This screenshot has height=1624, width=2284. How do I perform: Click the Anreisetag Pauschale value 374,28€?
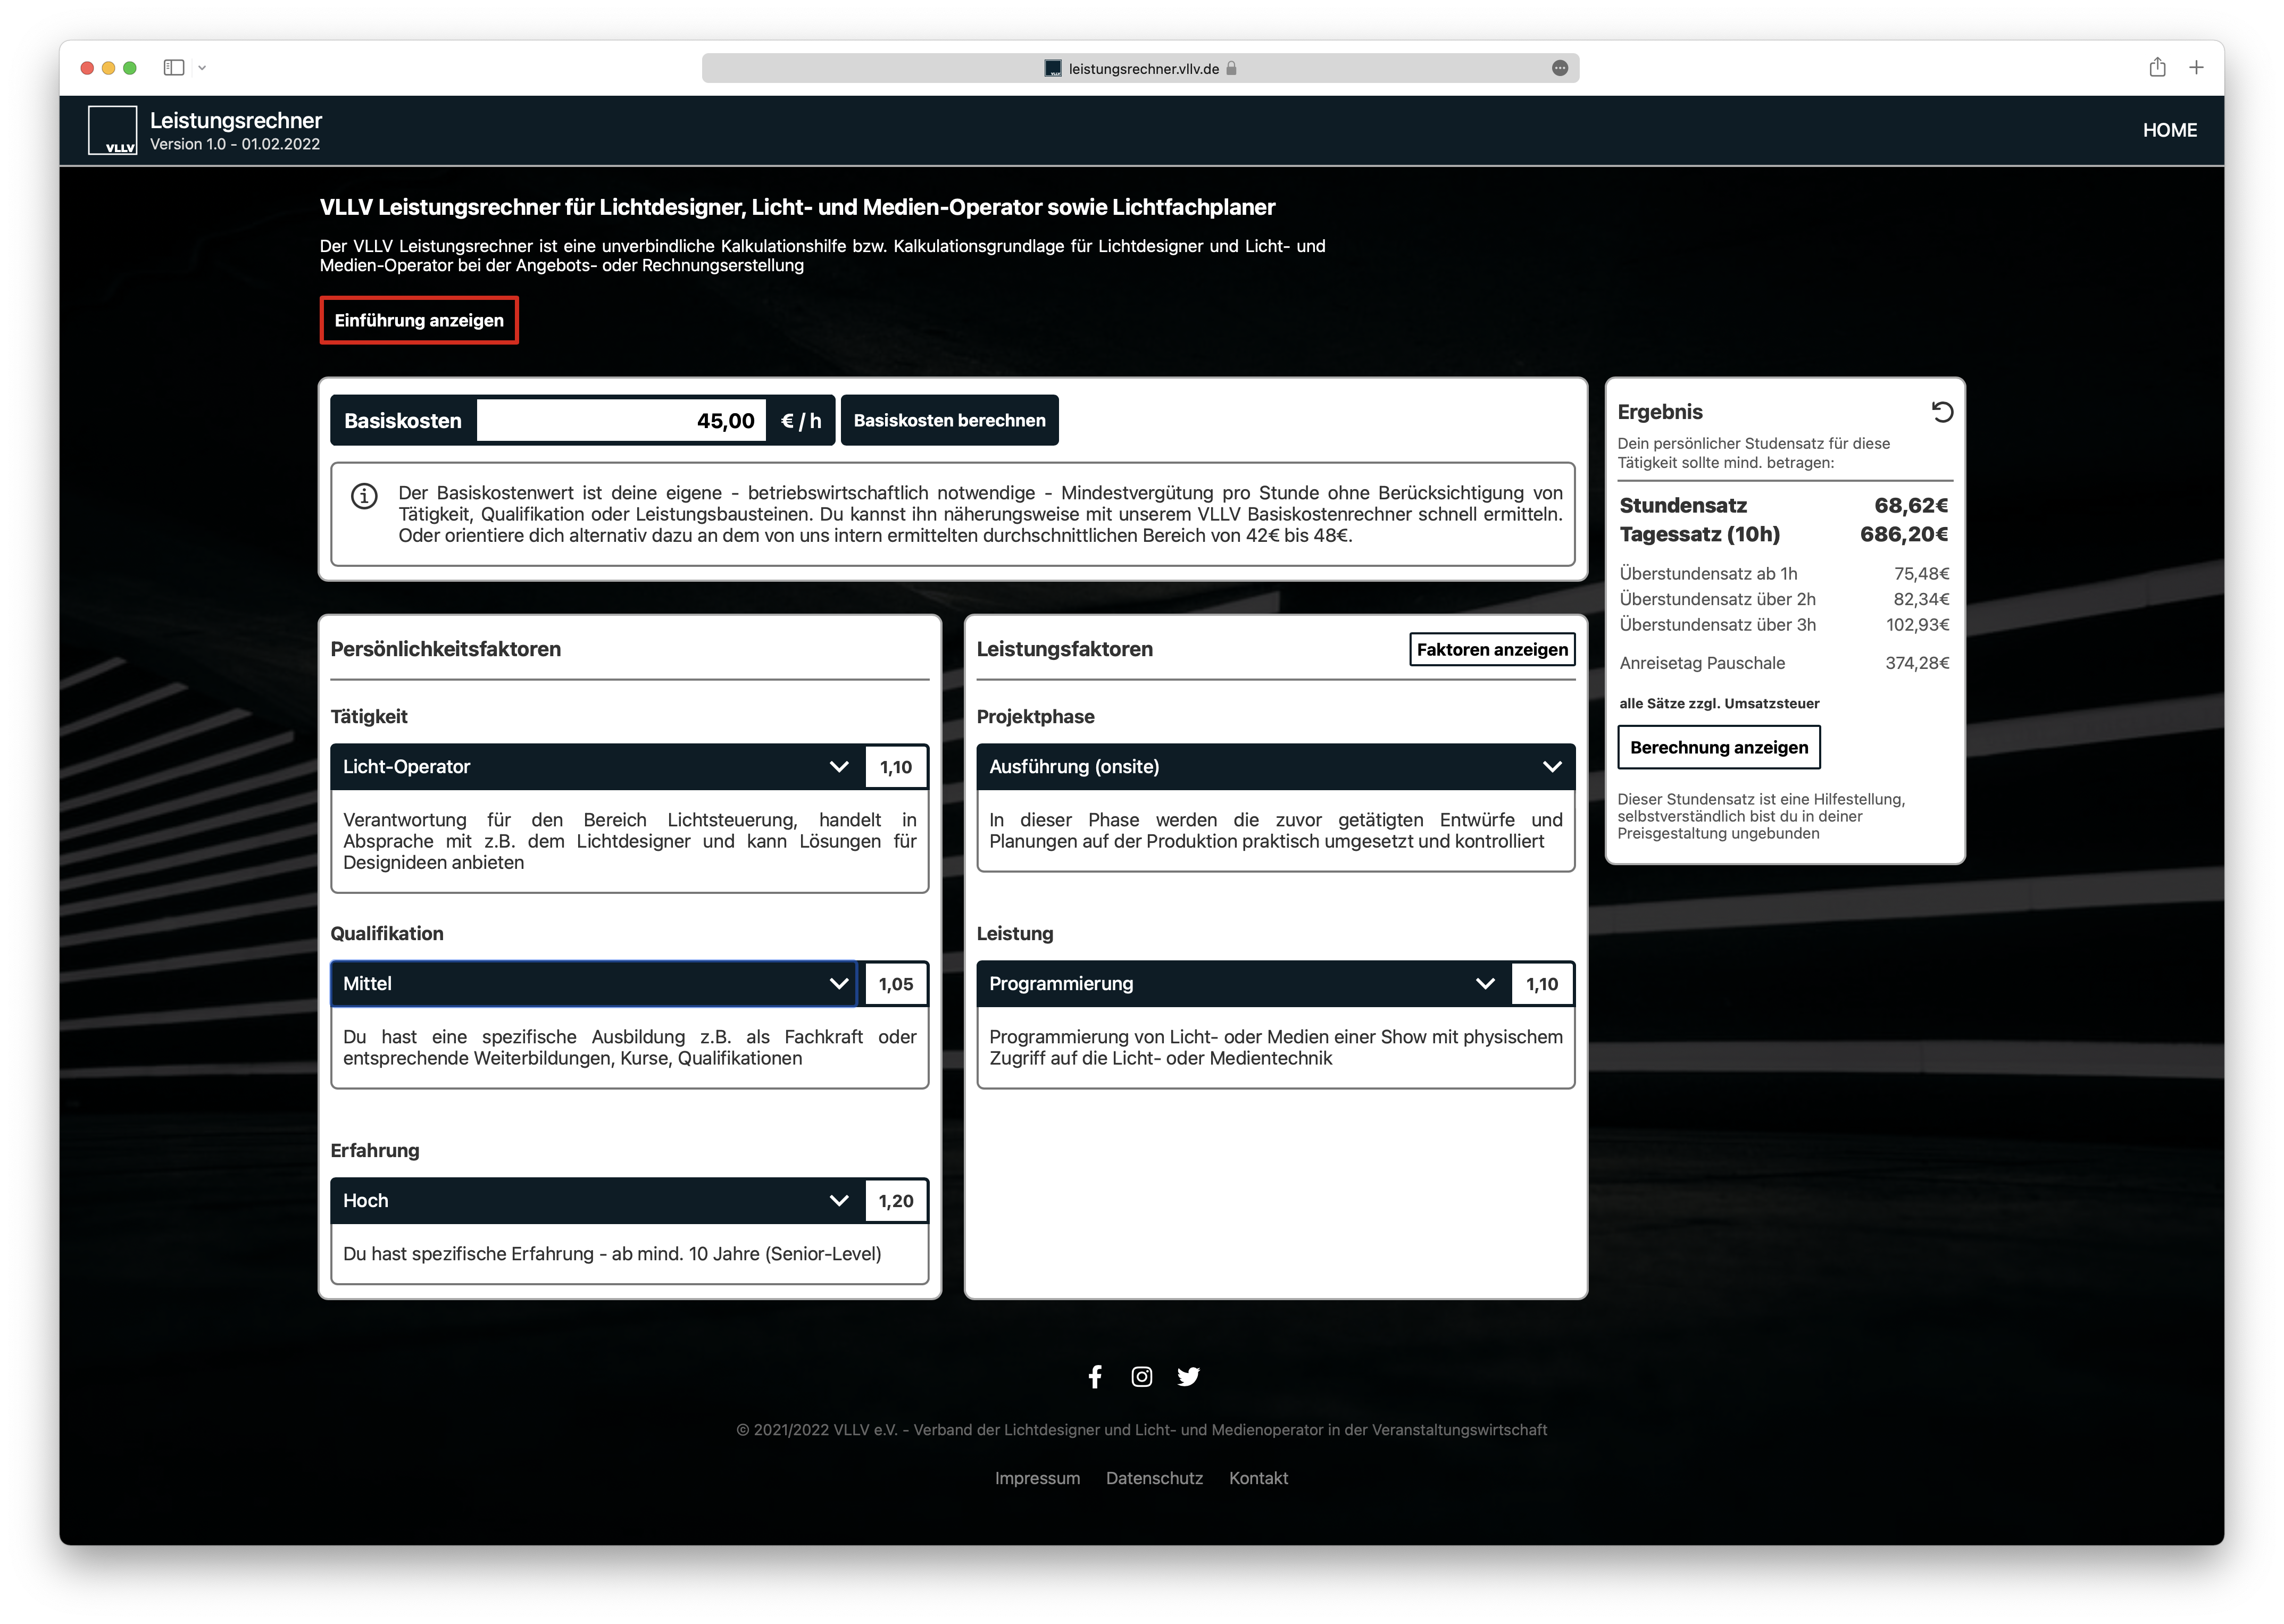coord(1917,664)
